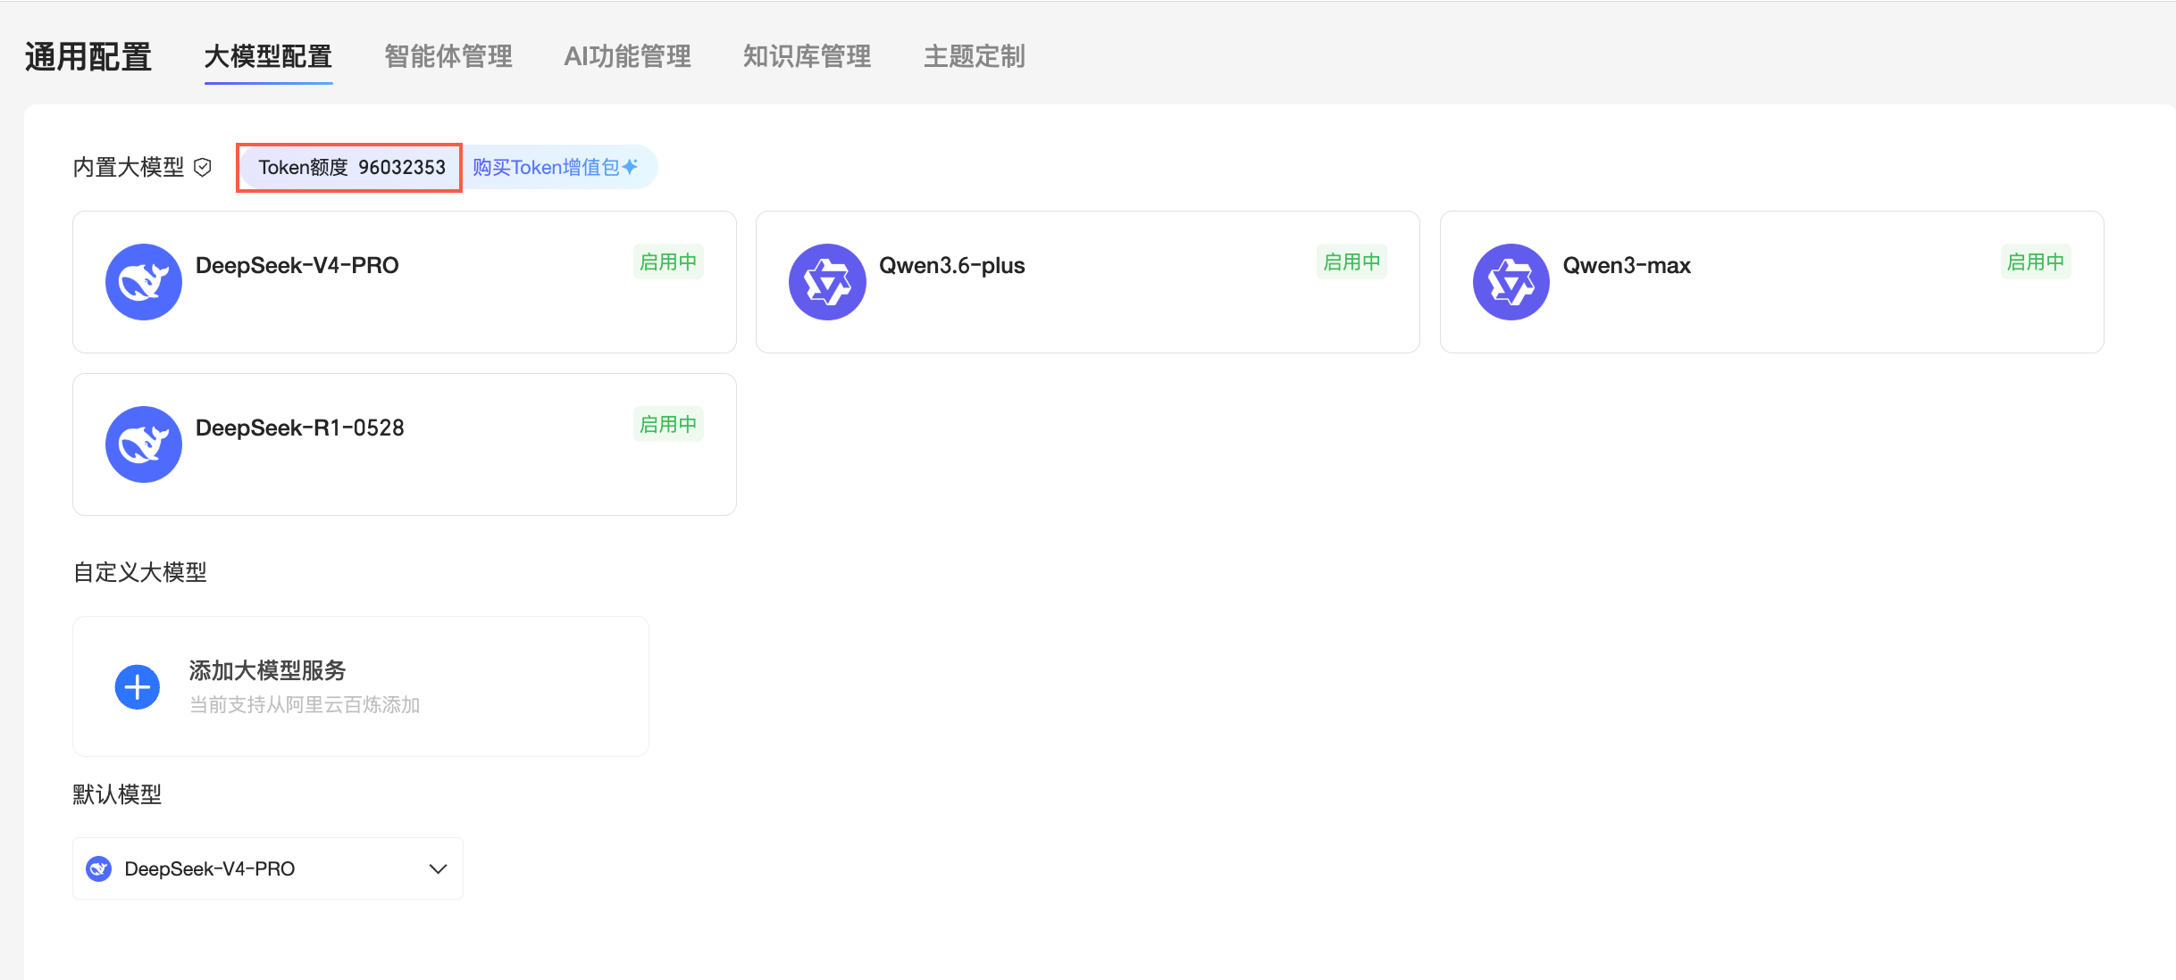Click the sparkle icon after 购买Token增值包
Viewport: 2176px width, 980px height.
(631, 167)
